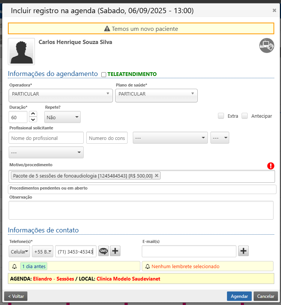Click Nenhum lembrete selecionado reminder bar
Image resolution: width=281 pixels, height=305 pixels.
[x=207, y=266]
